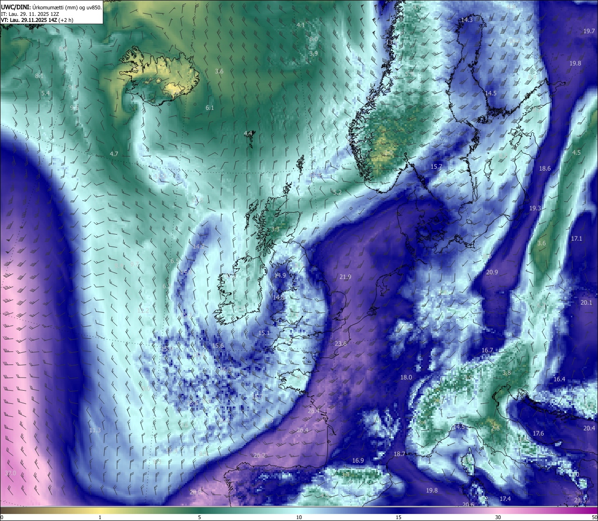Image resolution: width=598 pixels, height=521 pixels.
Task: Click the 17.1 value on the map
Action: pos(577,238)
